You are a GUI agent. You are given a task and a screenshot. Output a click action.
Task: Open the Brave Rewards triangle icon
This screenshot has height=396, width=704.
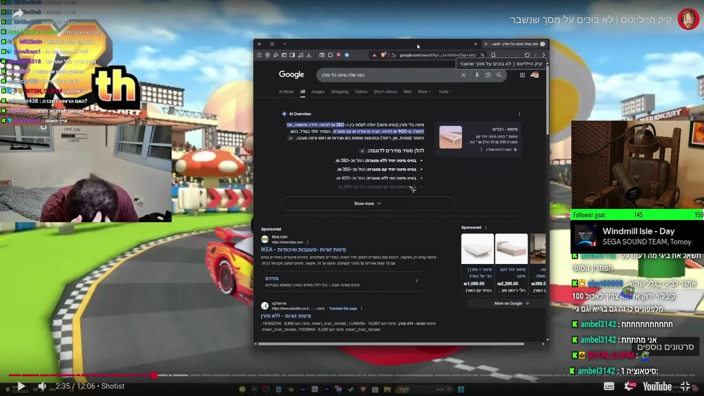click(x=375, y=55)
